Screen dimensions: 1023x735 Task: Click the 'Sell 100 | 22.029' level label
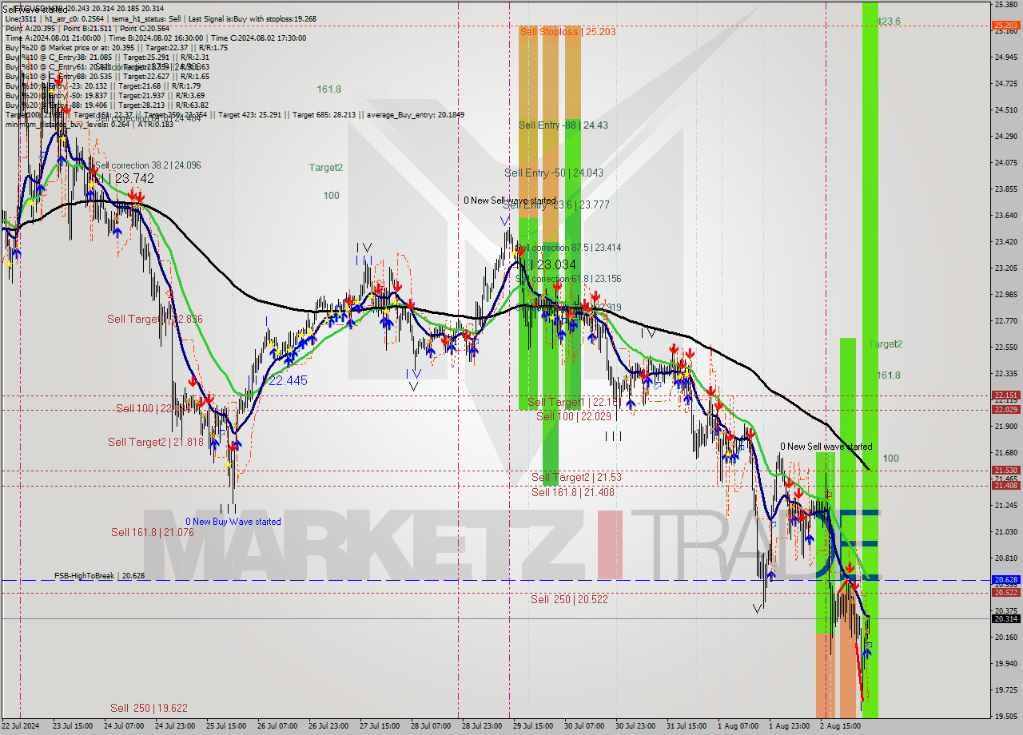point(573,416)
